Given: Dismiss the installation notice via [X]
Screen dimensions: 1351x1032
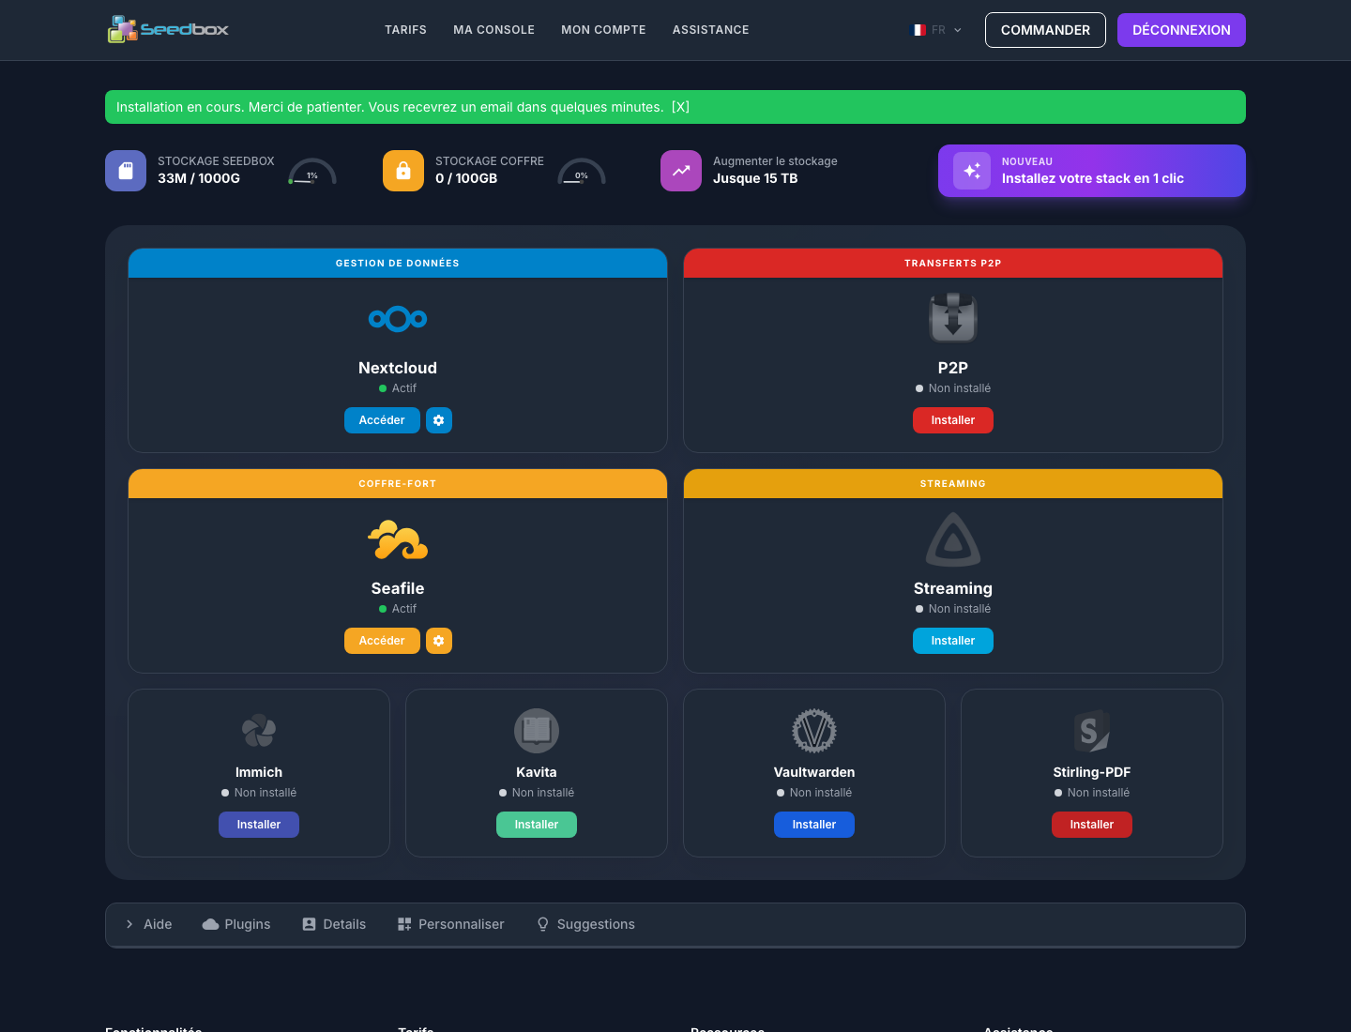Looking at the screenshot, I should pyautogui.click(x=680, y=107).
